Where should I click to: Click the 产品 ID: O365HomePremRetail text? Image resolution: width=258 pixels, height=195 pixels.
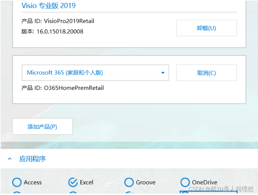[63, 88]
